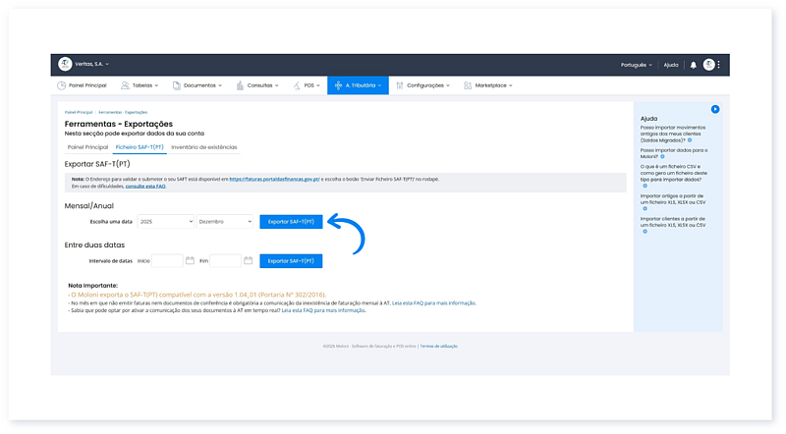The width and height of the screenshot is (786, 434).
Task: Open calendar picker for Fim date
Action: click(248, 261)
